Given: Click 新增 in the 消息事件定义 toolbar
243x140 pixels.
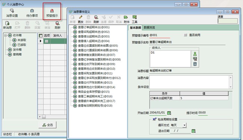Looking at the screenshot, I should 73,19.
